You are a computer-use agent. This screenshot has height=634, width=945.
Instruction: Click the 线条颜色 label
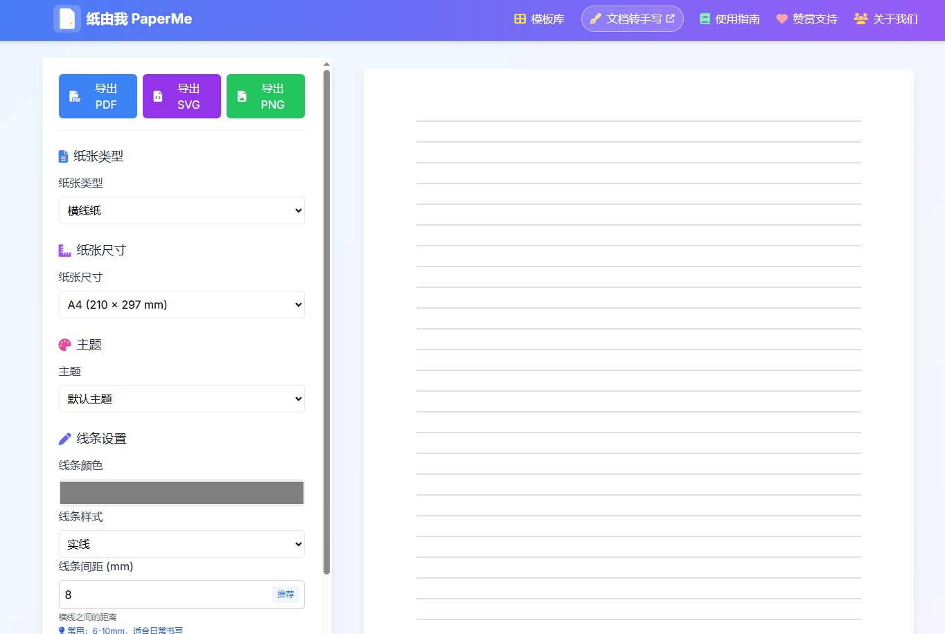(80, 465)
